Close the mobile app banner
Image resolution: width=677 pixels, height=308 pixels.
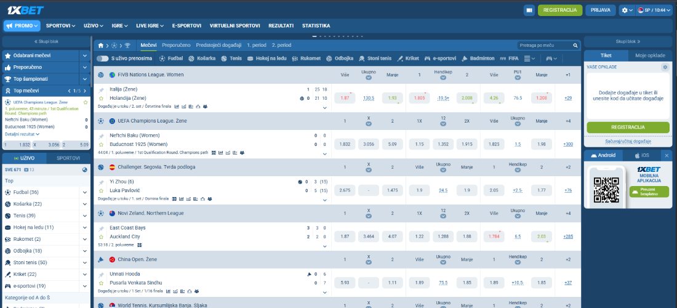(667, 155)
